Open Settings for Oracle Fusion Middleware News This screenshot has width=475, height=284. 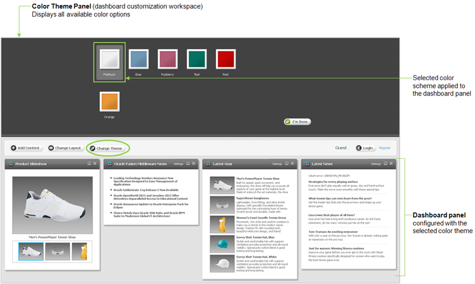(x=178, y=164)
